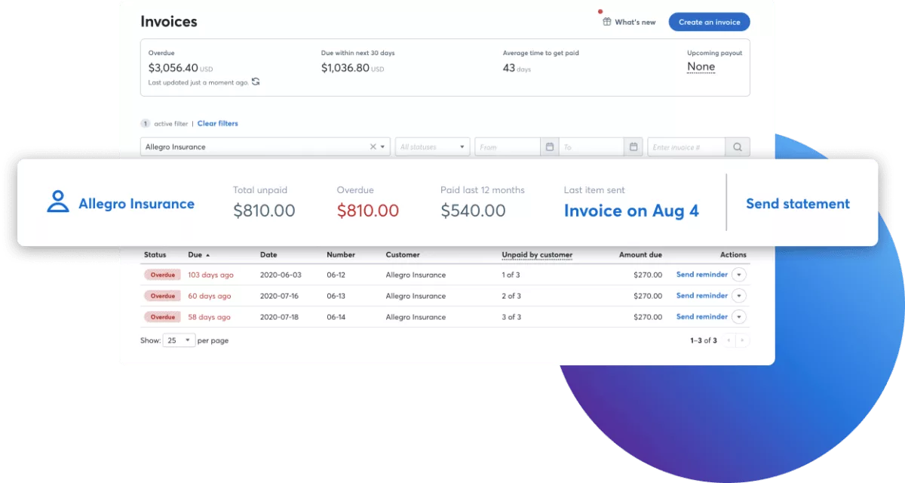Click date 2020-07-18 cell
Image resolution: width=905 pixels, height=483 pixels.
pos(279,318)
